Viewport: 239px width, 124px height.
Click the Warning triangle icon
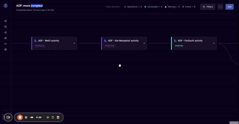coord(166,7)
